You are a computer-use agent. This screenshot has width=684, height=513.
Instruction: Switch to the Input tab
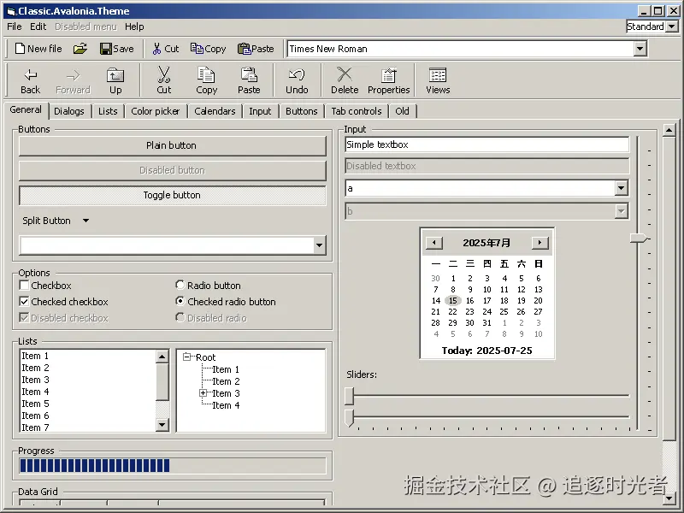tap(260, 111)
